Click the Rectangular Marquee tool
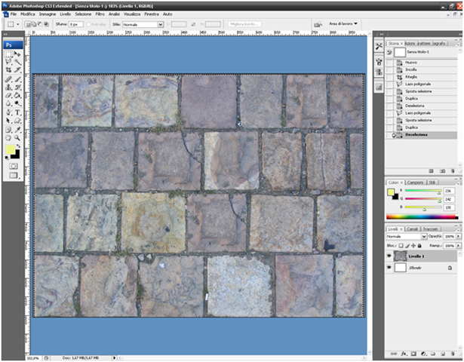464x362 pixels. (x=8, y=54)
